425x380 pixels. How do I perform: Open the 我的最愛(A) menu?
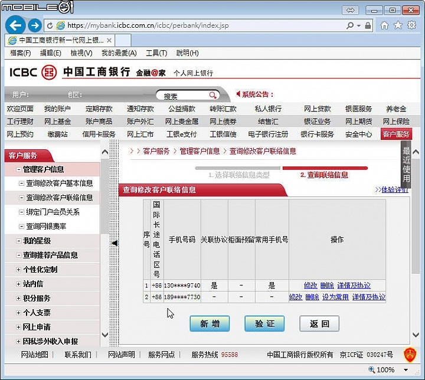119,53
